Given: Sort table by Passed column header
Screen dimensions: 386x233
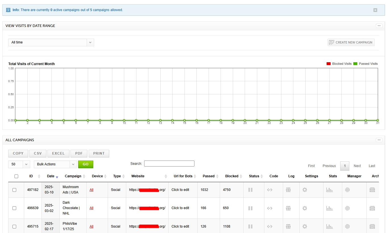Looking at the screenshot, I should point(209,176).
